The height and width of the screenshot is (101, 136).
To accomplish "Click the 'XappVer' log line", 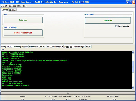I will click(x=10, y=58).
